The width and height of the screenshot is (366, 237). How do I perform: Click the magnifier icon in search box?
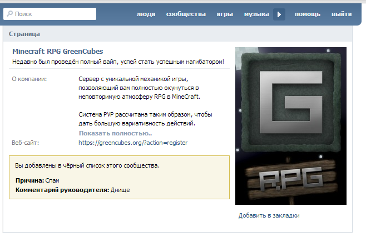pyautogui.click(x=10, y=14)
